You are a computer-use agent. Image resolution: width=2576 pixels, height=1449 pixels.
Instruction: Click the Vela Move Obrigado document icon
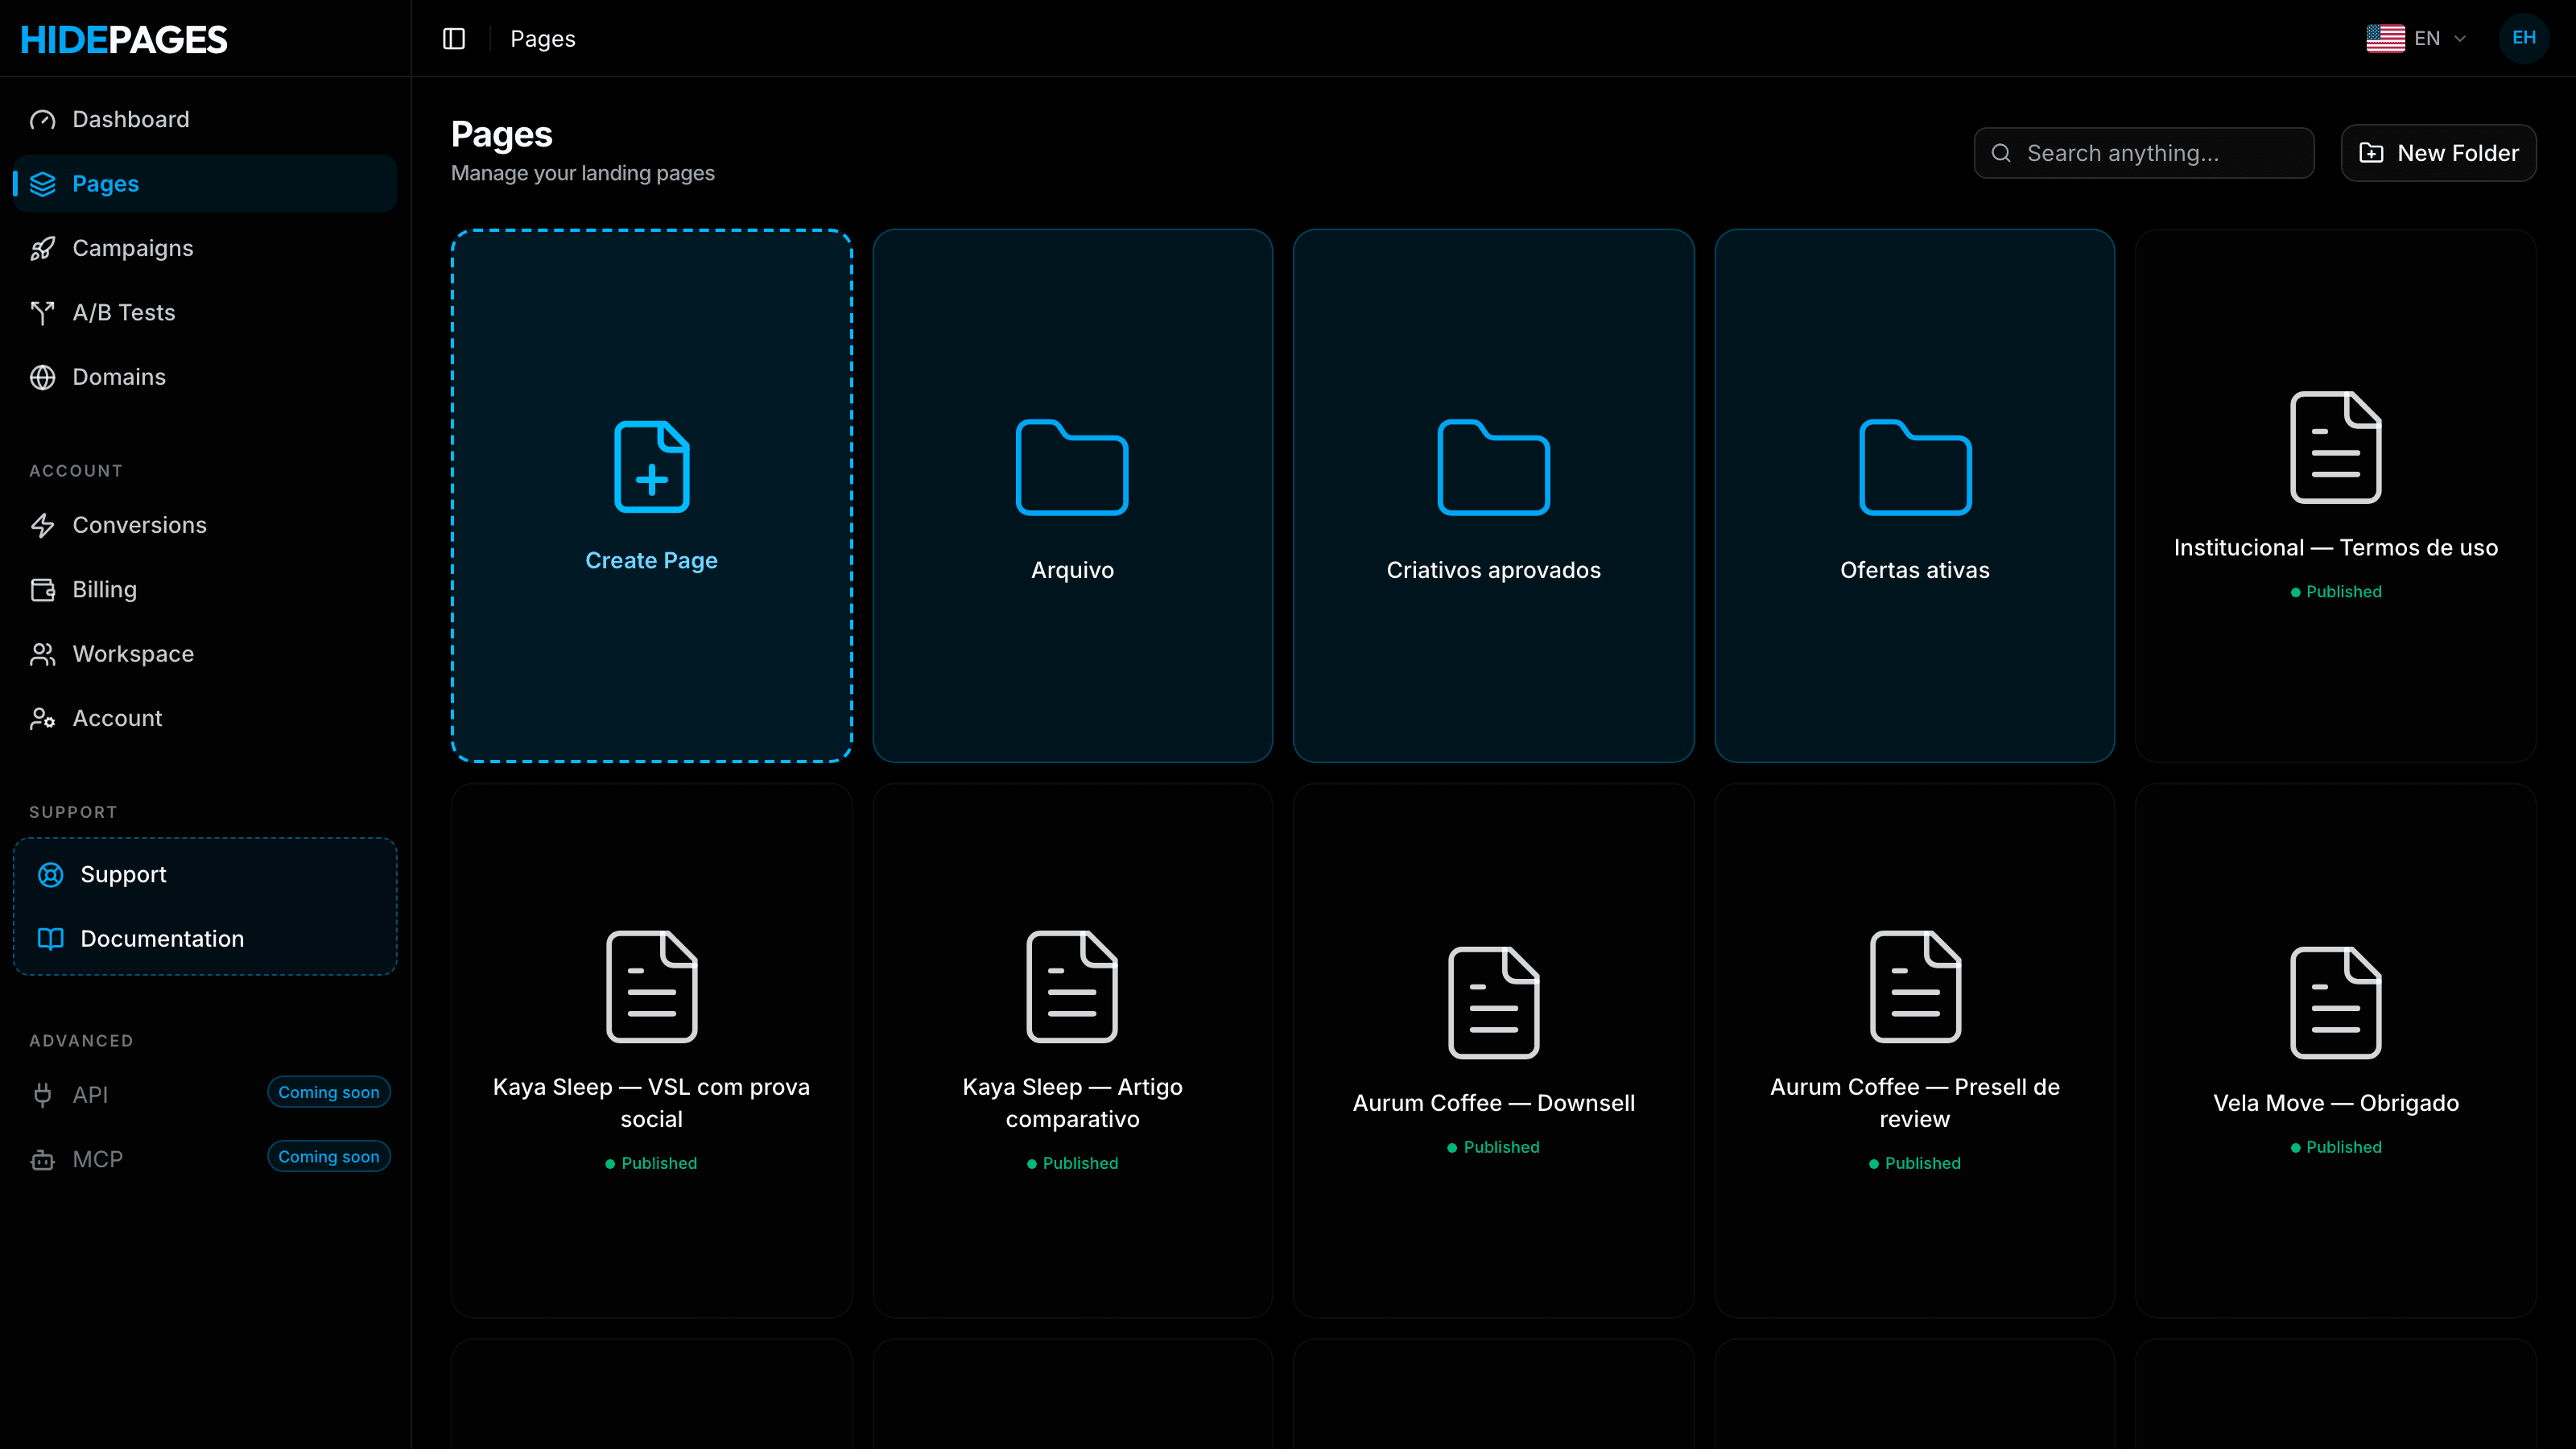2336,1003
